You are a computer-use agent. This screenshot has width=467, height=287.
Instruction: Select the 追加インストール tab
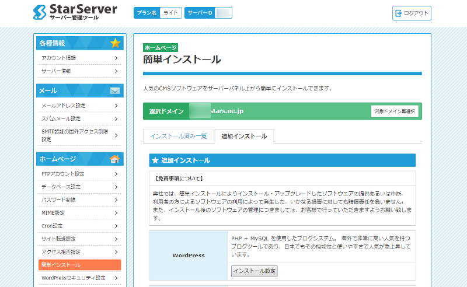[x=244, y=136]
